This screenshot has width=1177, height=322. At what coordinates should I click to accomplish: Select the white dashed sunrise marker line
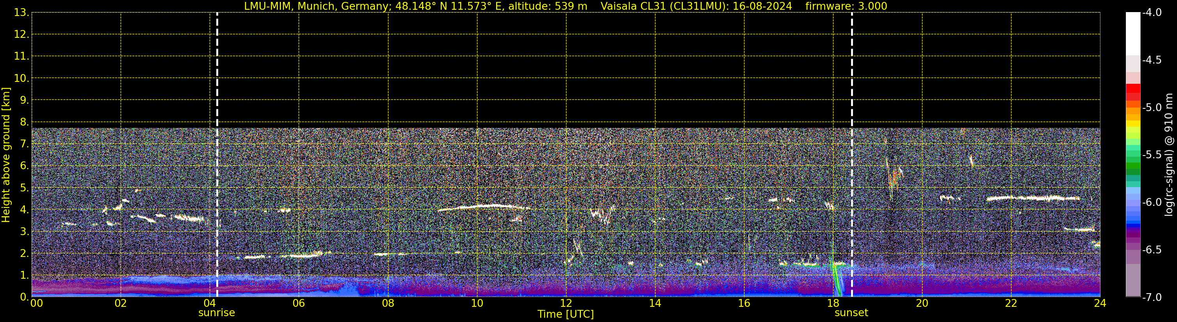tap(217, 155)
